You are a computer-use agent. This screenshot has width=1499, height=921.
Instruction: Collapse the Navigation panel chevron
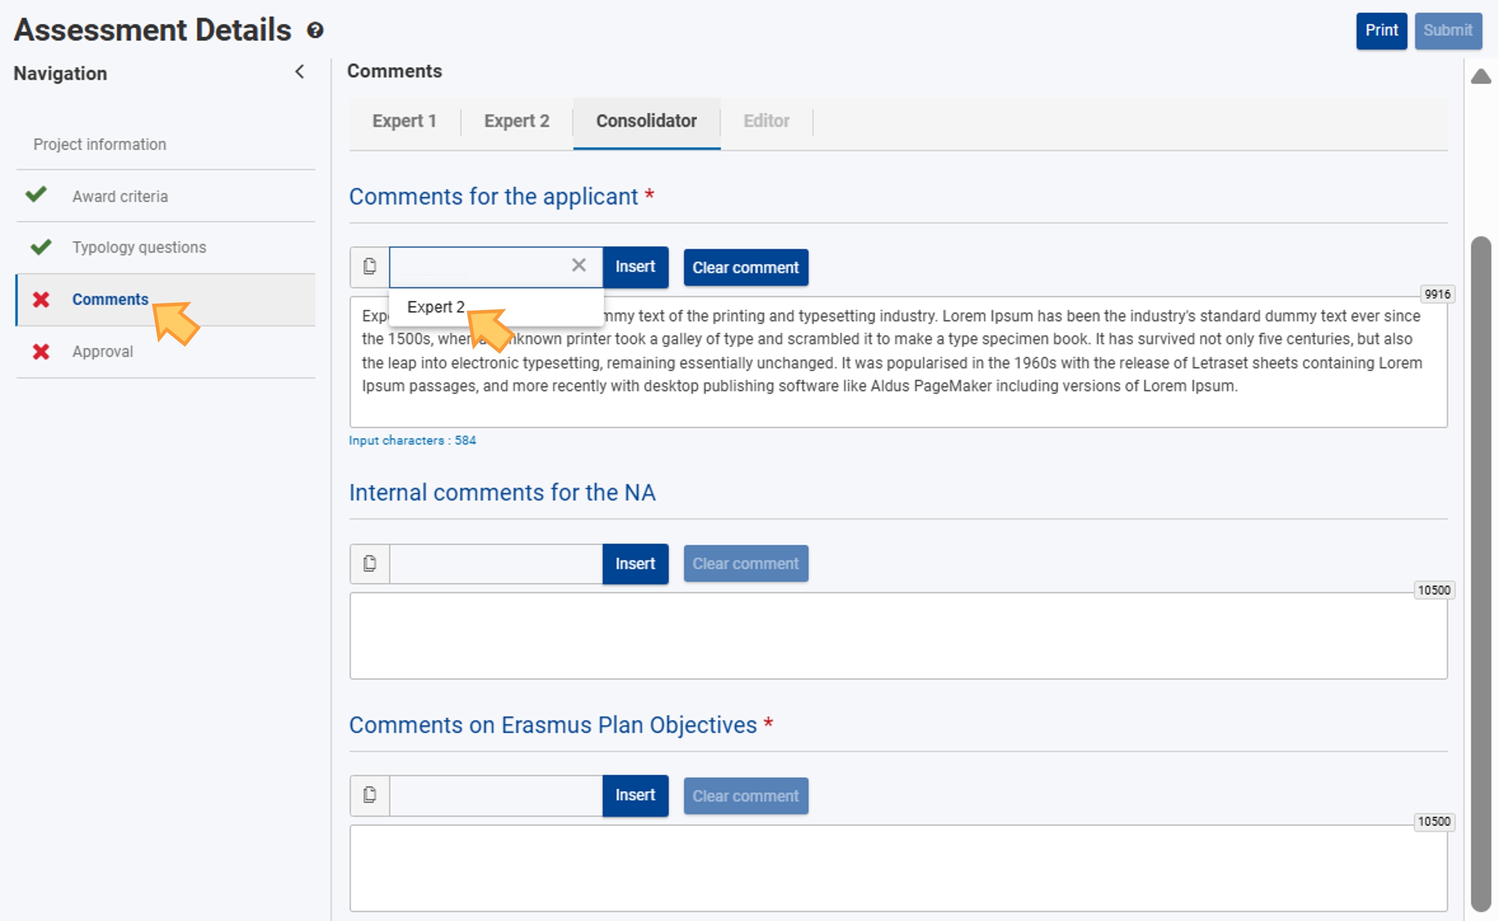[299, 72]
